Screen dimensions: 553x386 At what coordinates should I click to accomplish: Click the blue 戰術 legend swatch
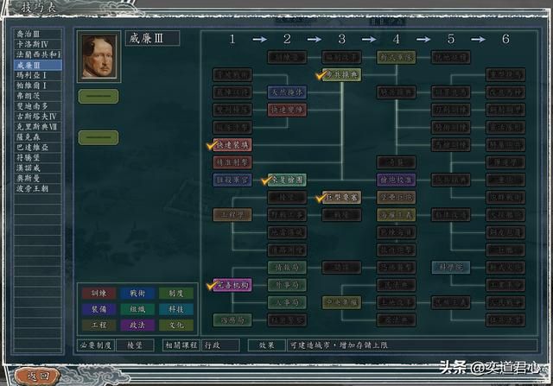coord(137,294)
